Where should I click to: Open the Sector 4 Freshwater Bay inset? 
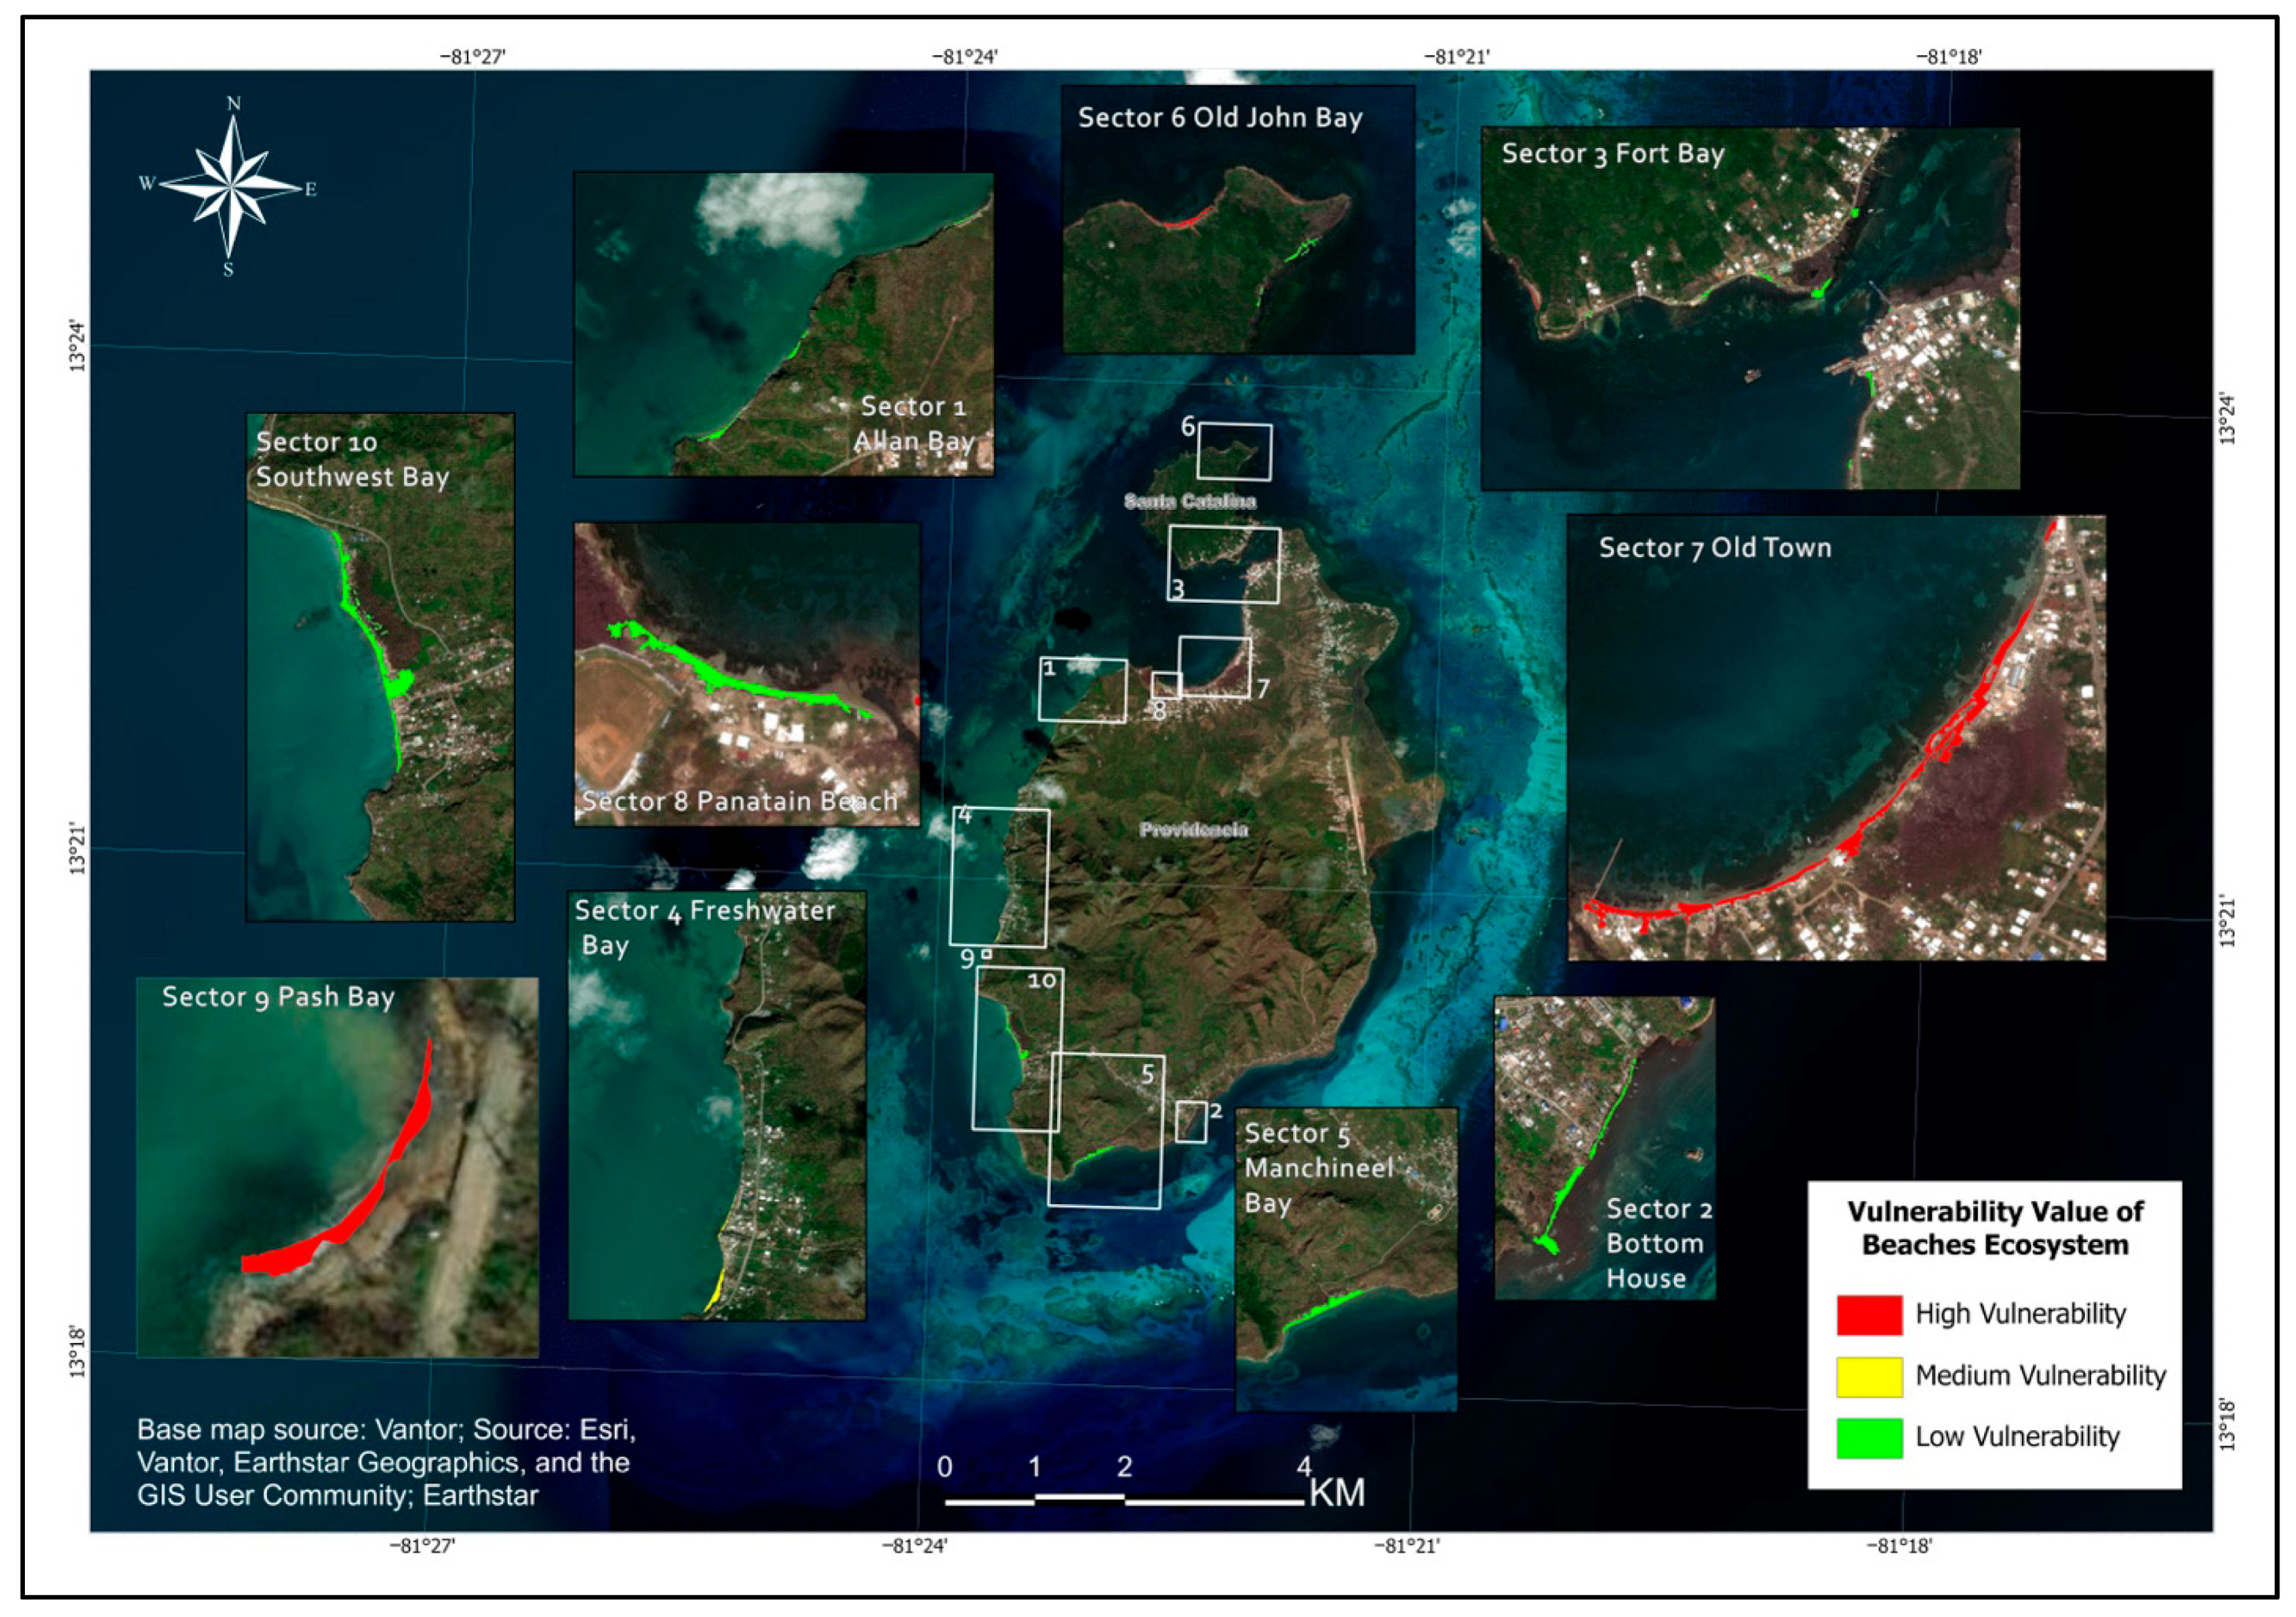(717, 1105)
